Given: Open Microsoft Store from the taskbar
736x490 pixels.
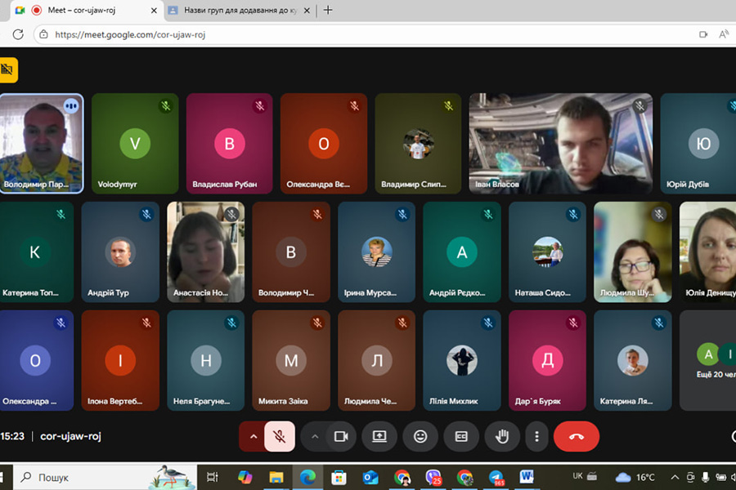Looking at the screenshot, I should click(x=339, y=477).
